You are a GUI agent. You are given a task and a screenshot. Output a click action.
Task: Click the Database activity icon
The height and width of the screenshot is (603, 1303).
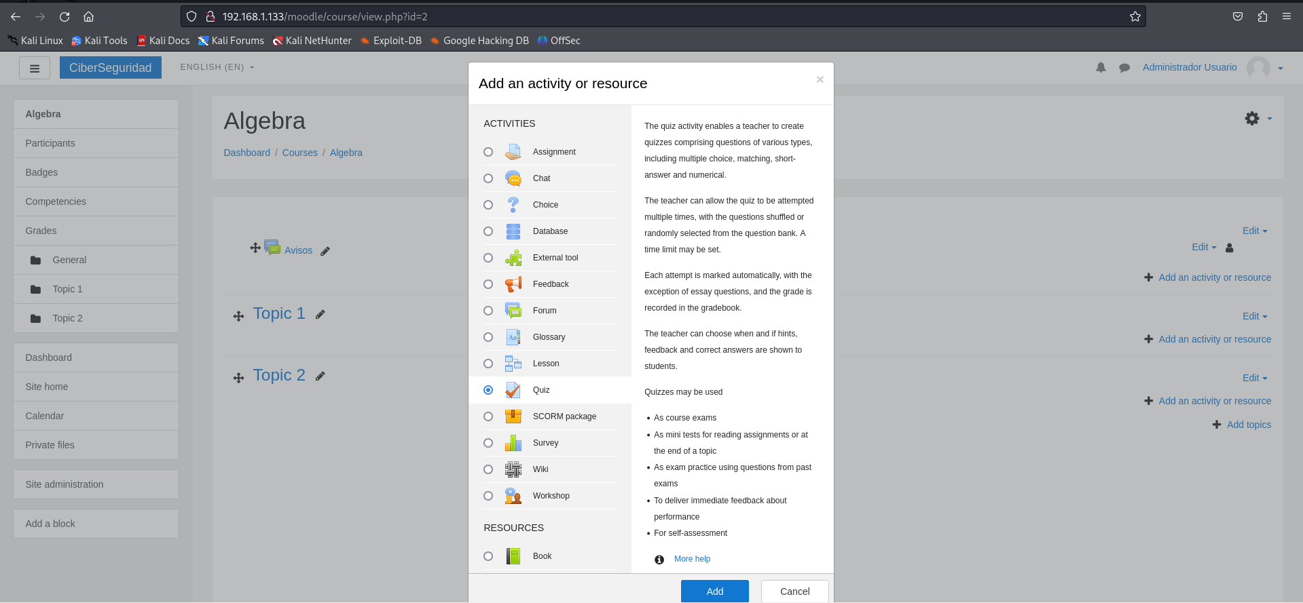[x=513, y=231]
